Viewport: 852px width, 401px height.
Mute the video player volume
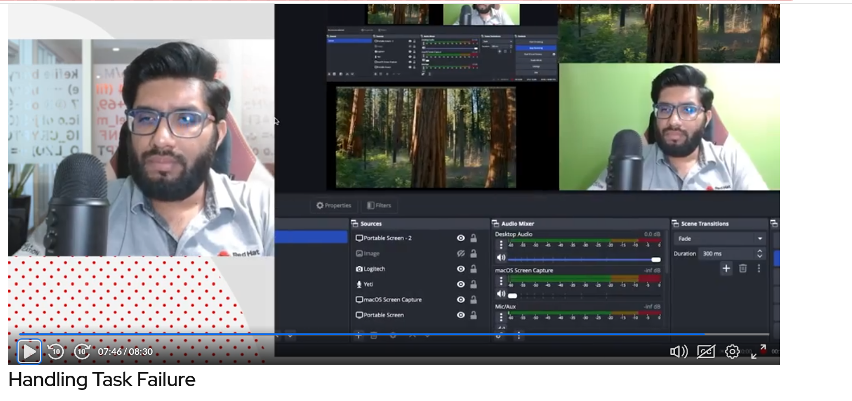(x=679, y=352)
